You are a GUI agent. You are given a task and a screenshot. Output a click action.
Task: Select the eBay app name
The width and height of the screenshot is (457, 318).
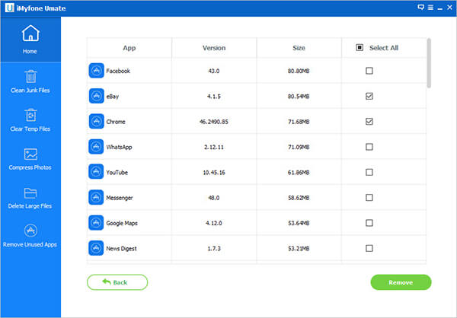click(x=113, y=97)
